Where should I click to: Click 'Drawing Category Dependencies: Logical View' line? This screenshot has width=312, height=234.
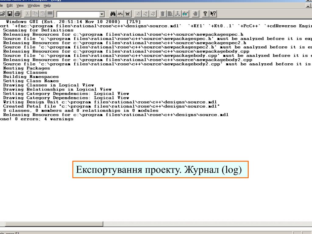(66, 98)
